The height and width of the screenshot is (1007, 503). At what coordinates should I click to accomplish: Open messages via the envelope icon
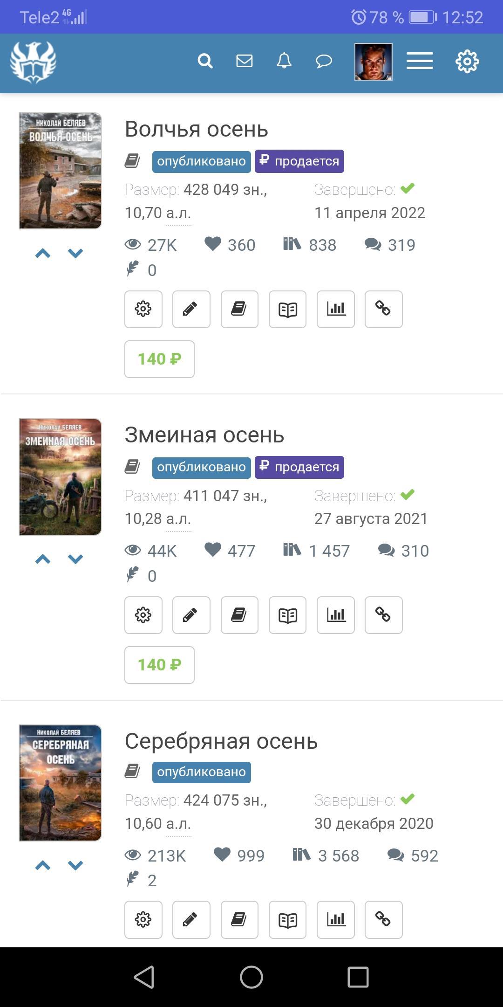(245, 61)
